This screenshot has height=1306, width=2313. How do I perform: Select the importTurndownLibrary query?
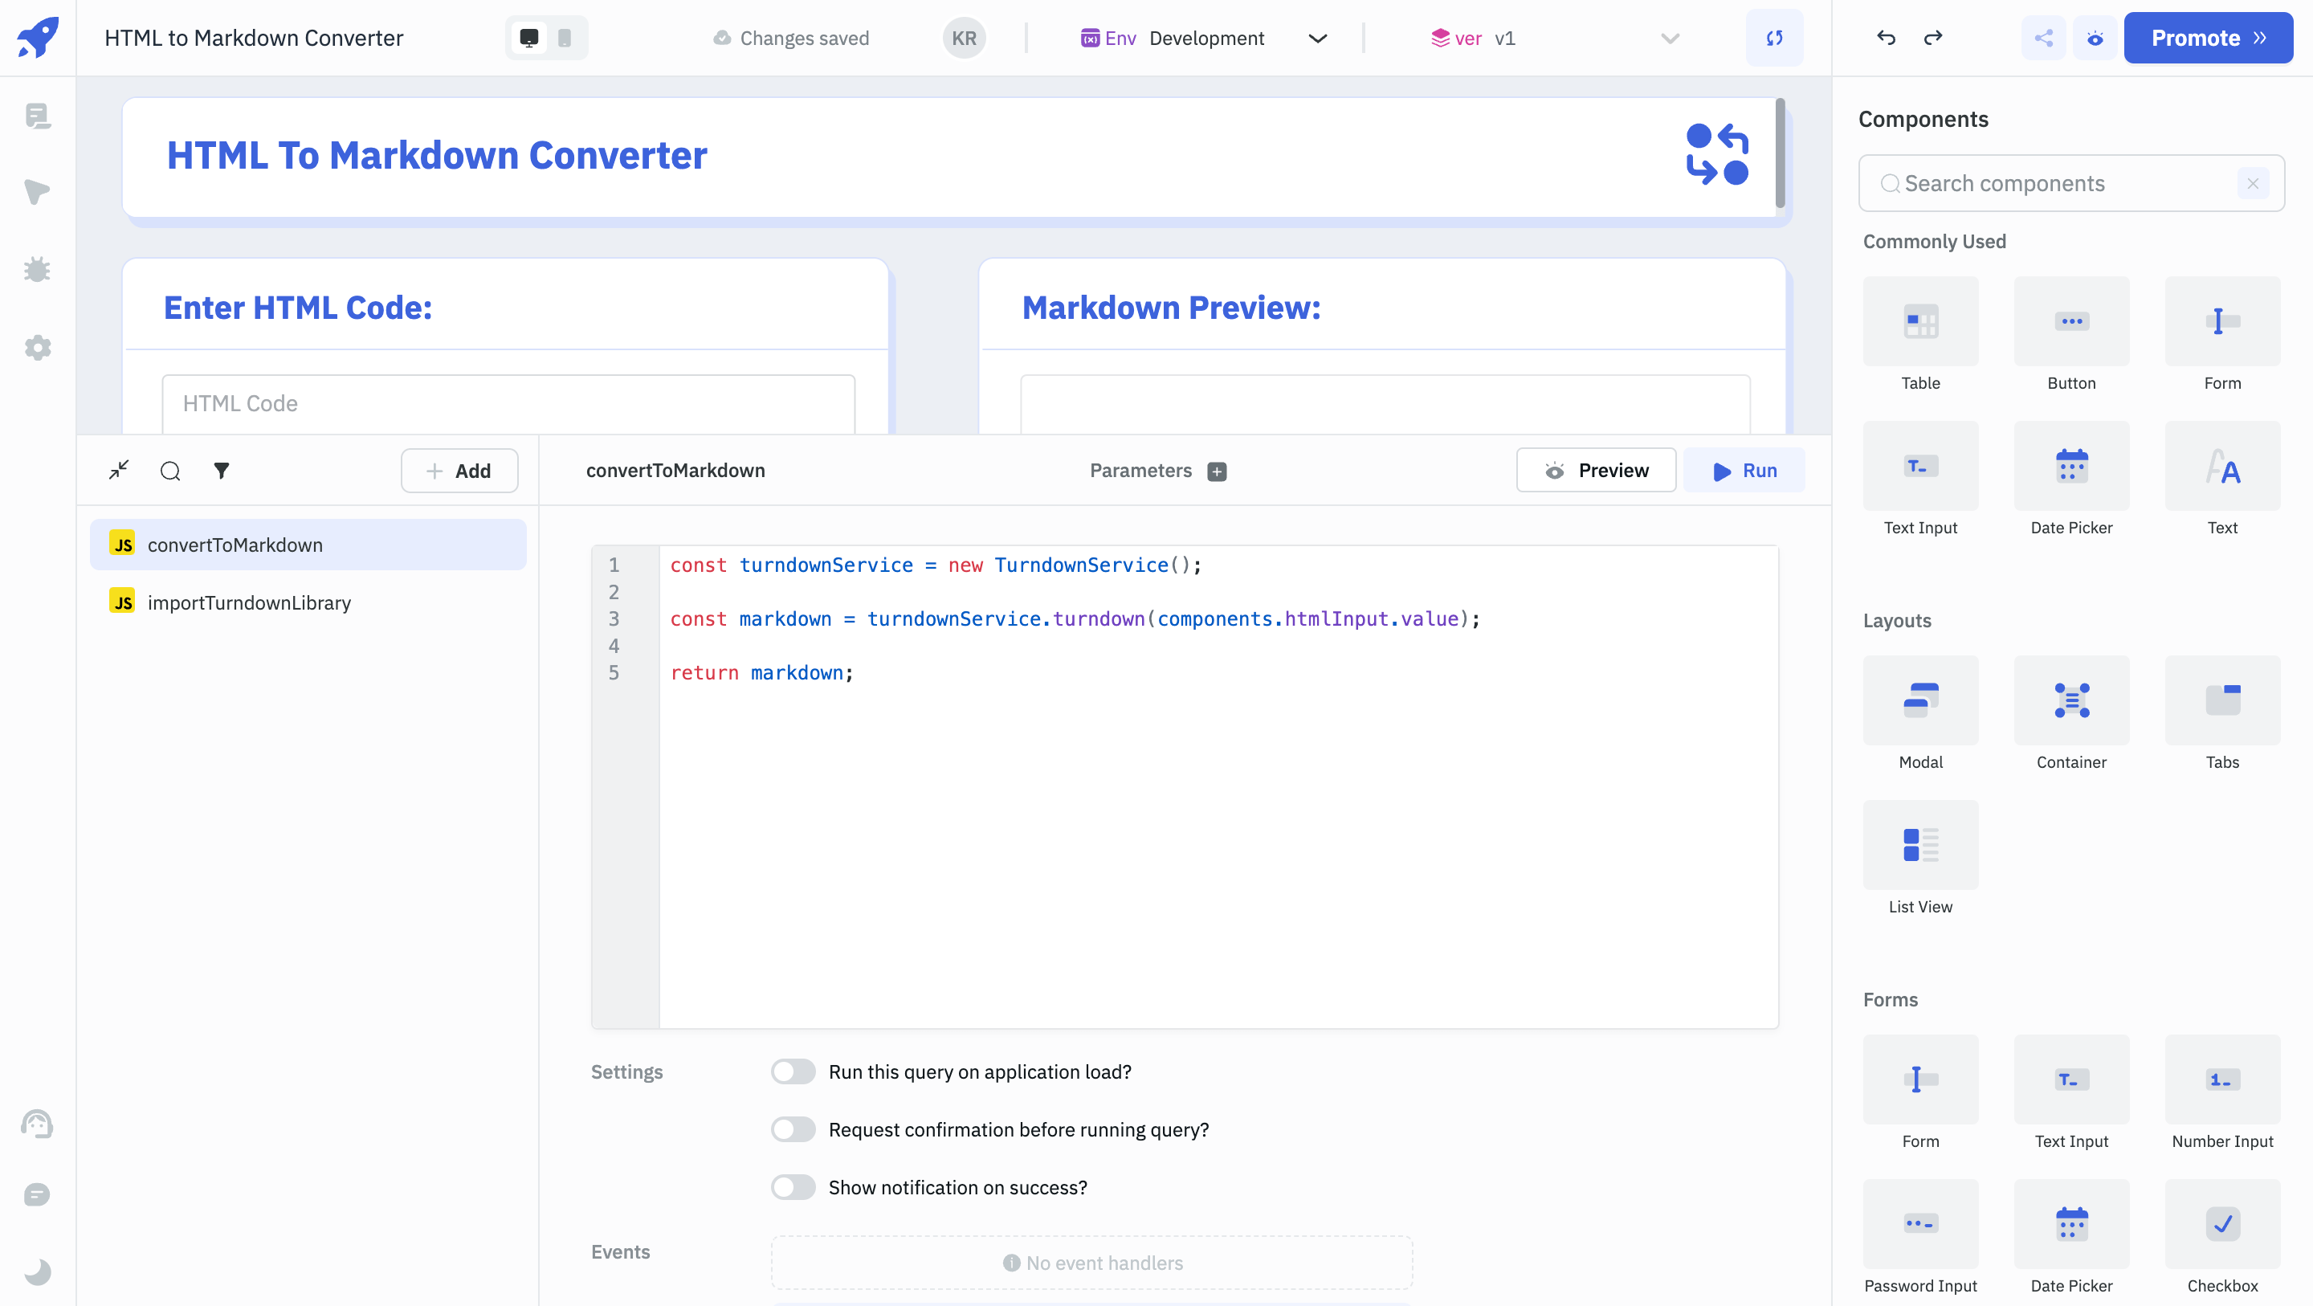249,602
